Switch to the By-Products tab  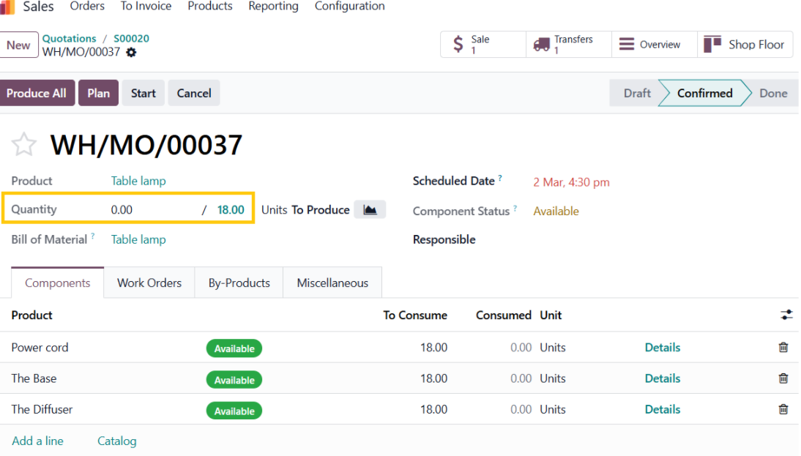click(239, 283)
